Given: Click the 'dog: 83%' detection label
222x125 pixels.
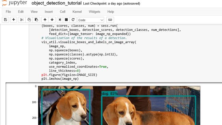Looking at the screenshot, I should (109, 94).
